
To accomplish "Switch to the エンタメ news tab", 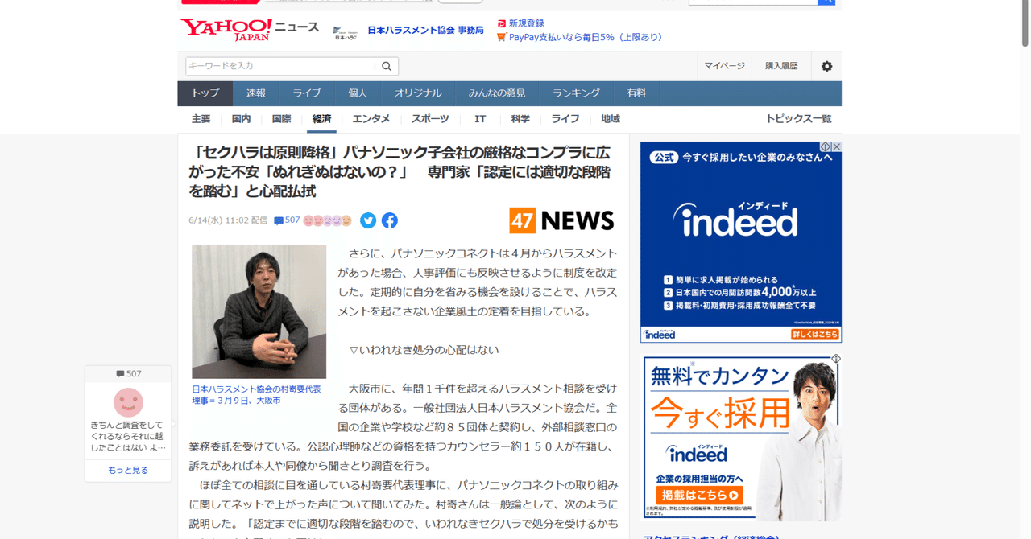I will (x=371, y=118).
